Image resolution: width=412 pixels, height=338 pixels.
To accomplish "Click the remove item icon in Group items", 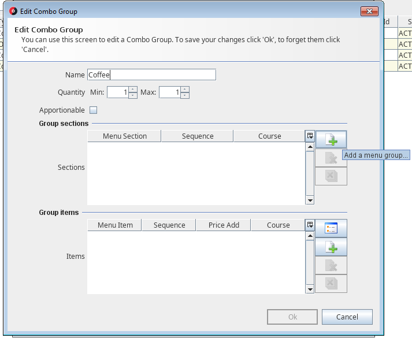I will (x=331, y=265).
